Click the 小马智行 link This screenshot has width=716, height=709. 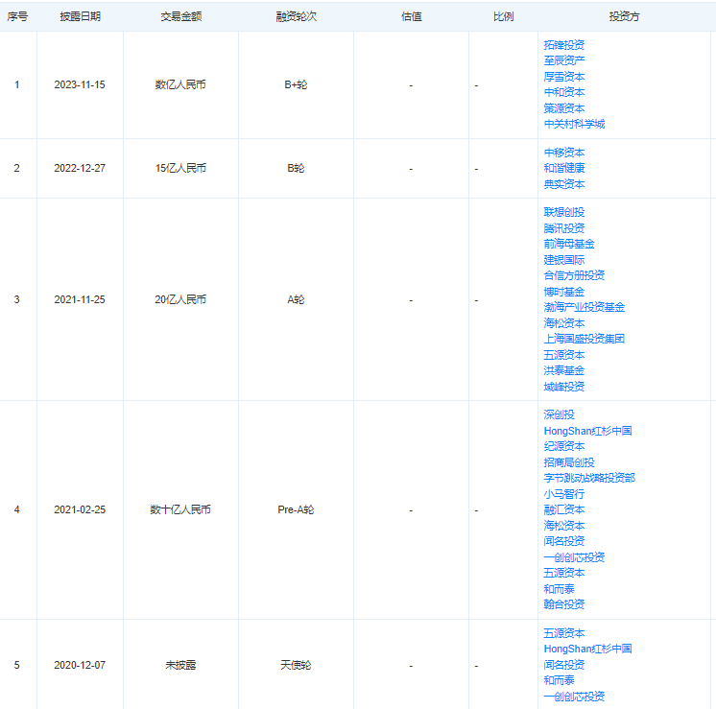pos(563,493)
